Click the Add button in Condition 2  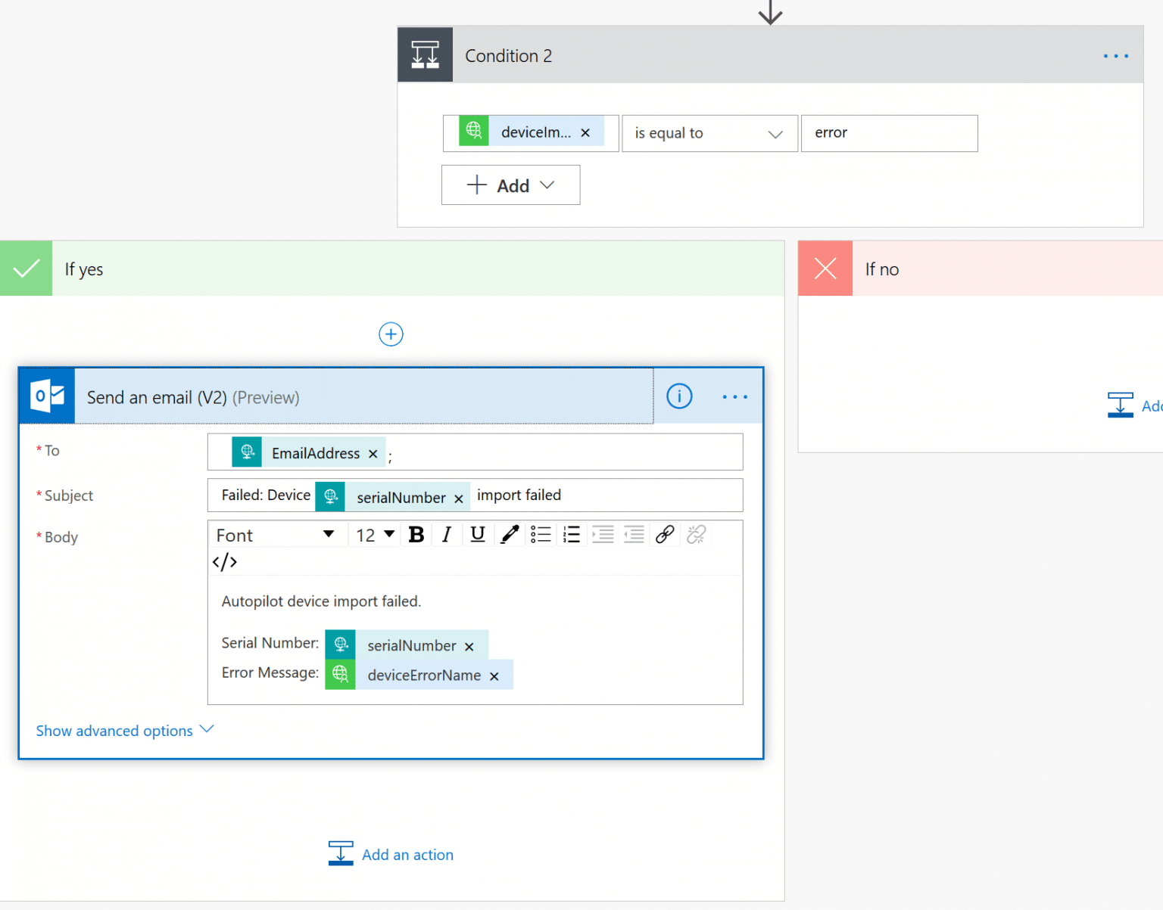[510, 185]
